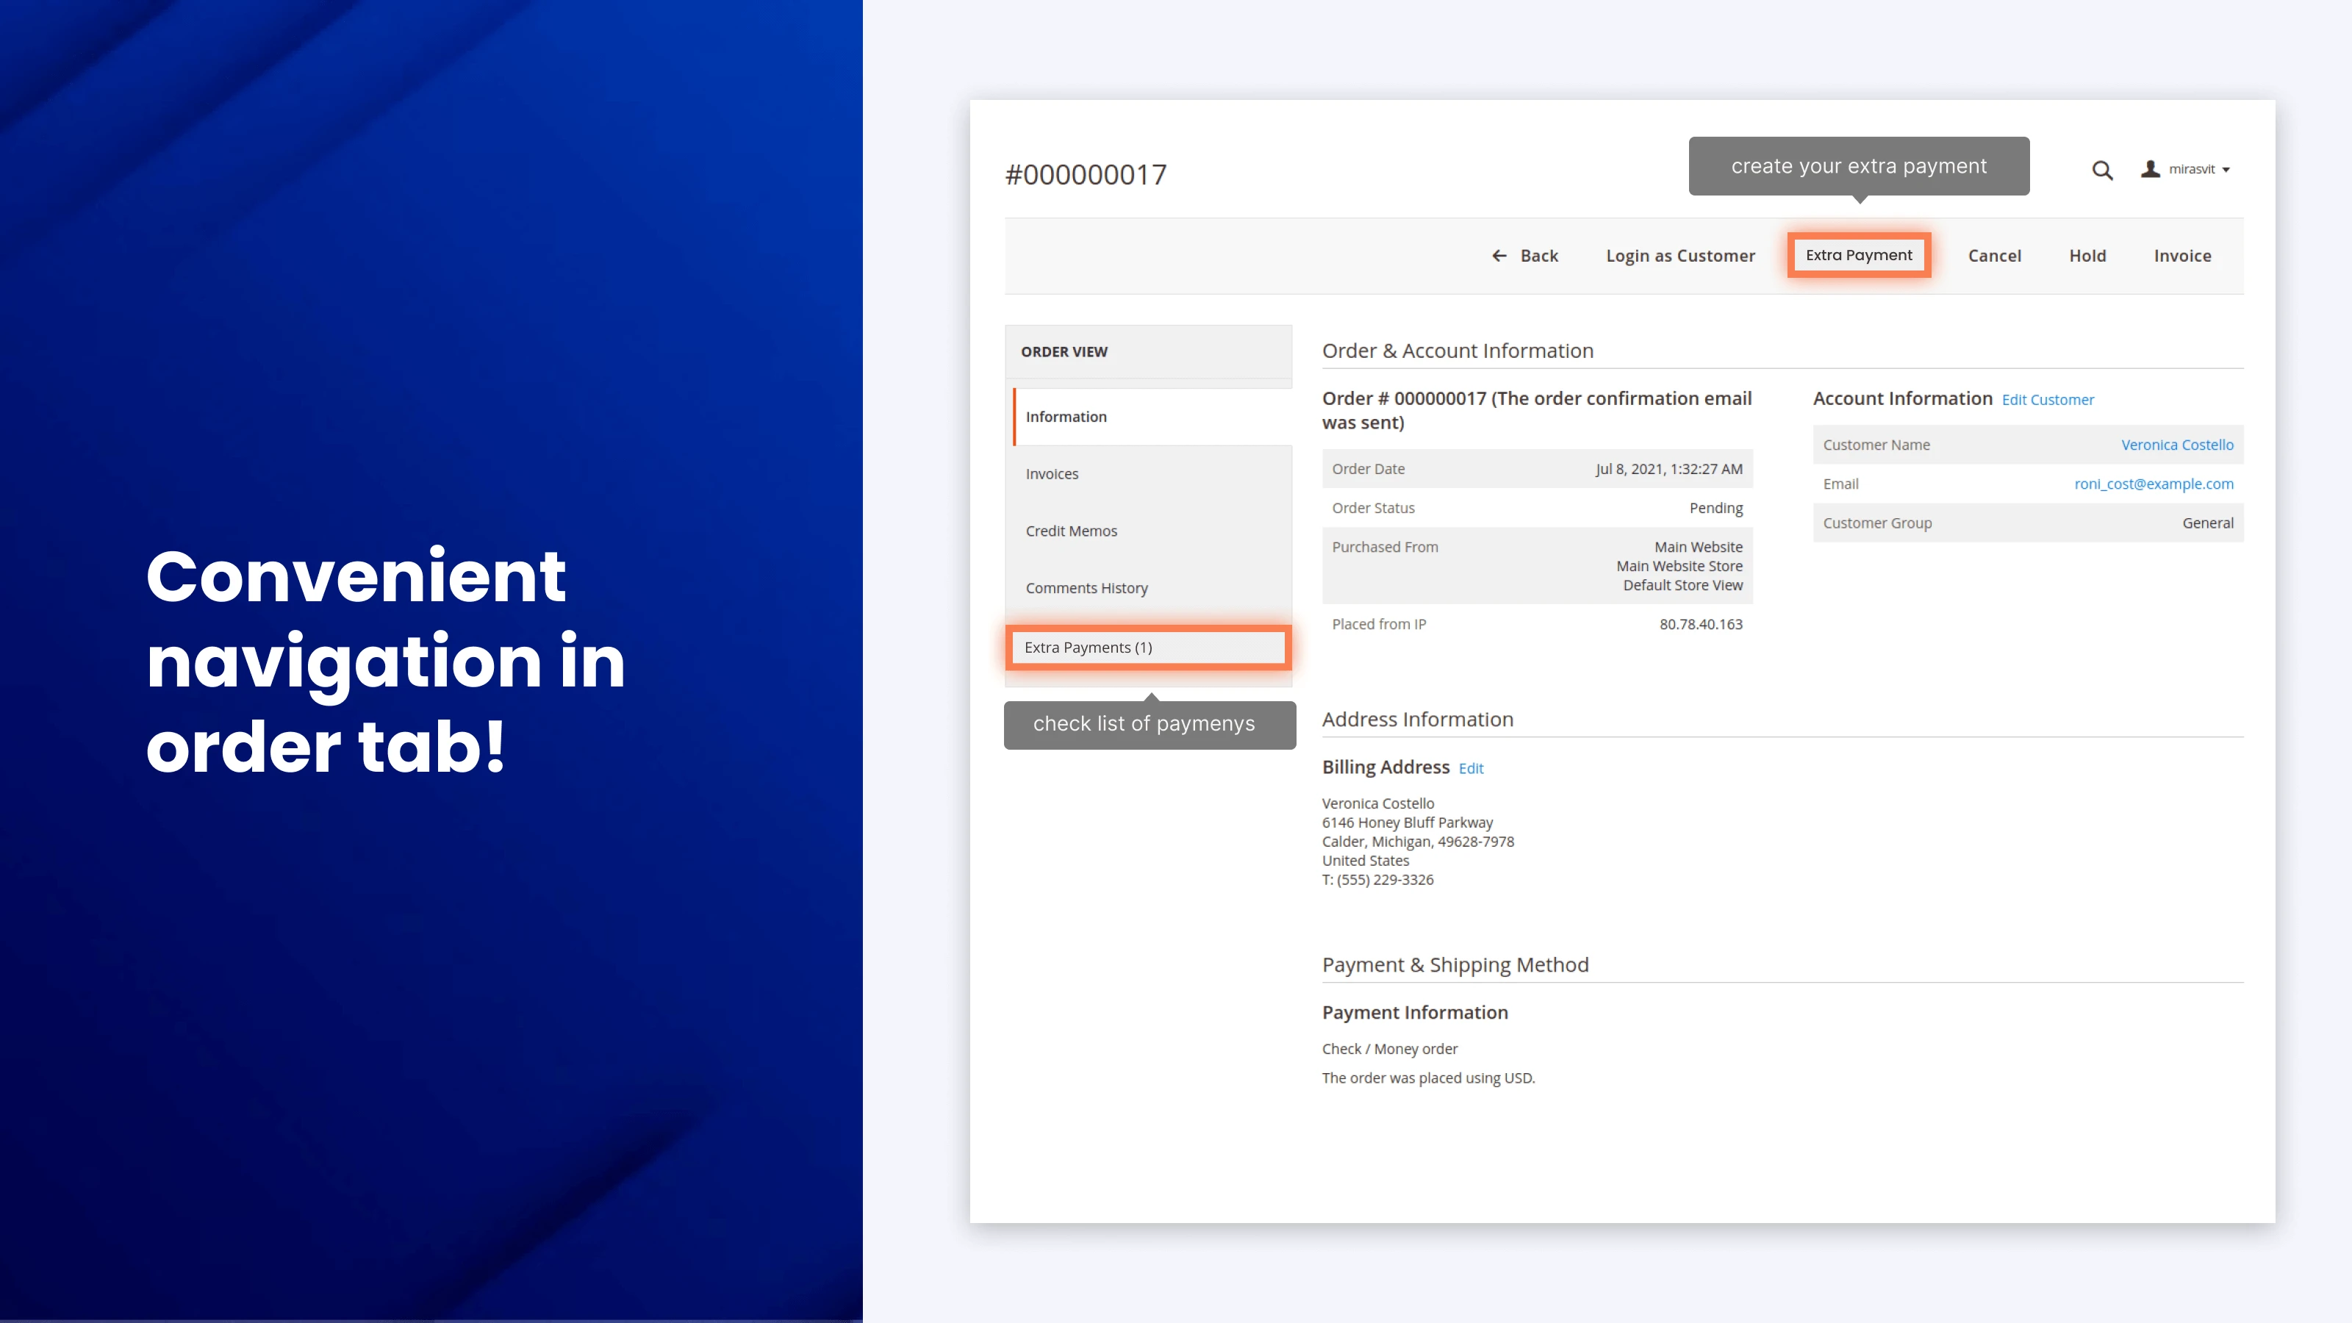
Task: Open Veronica Costello customer link
Action: [2176, 445]
